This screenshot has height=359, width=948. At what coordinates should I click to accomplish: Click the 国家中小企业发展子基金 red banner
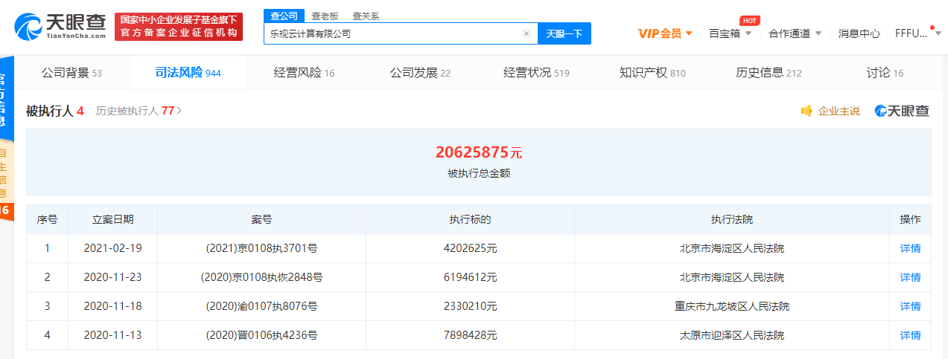[x=178, y=27]
